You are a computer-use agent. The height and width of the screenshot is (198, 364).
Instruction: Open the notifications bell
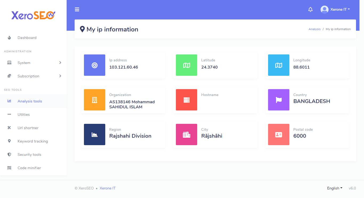tap(310, 10)
